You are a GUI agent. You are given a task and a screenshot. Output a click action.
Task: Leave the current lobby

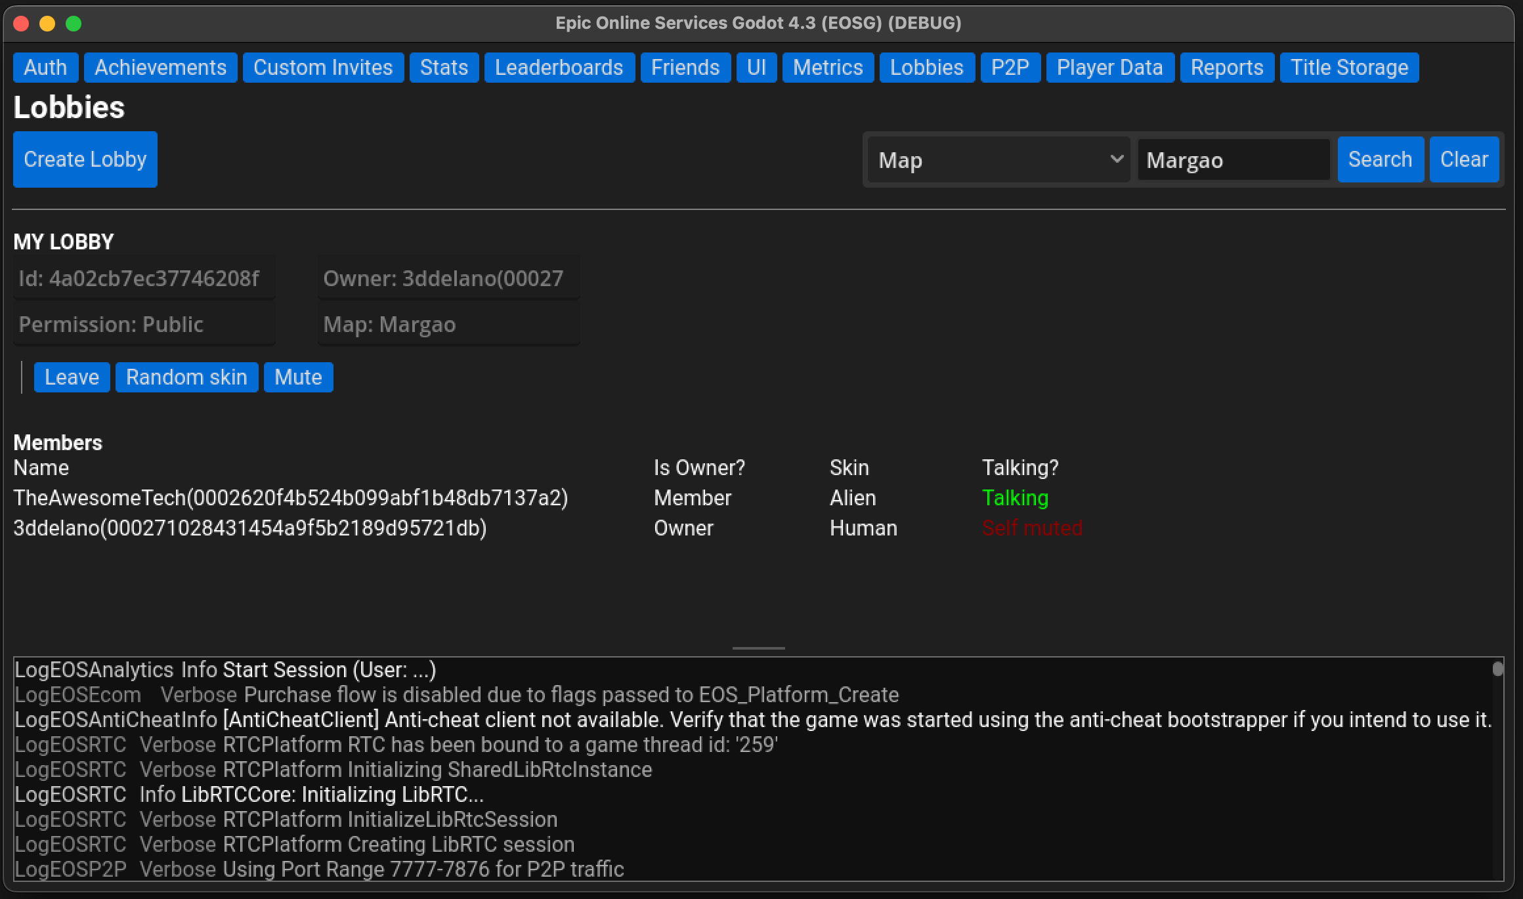click(72, 377)
